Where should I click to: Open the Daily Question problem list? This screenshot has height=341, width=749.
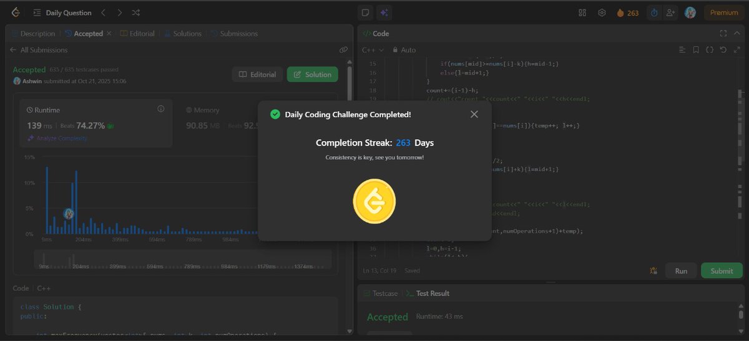(x=62, y=12)
